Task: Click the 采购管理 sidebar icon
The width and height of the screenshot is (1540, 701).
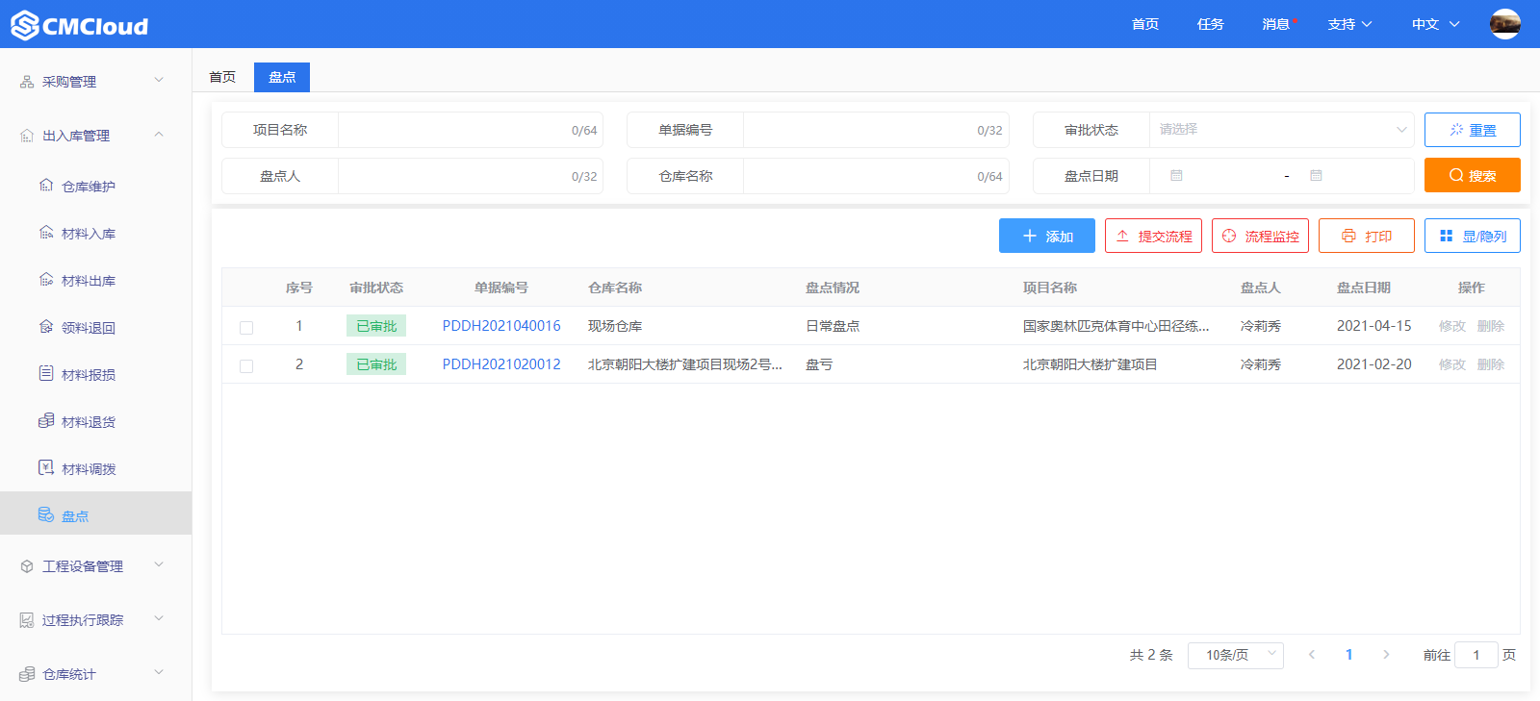Action: pyautogui.click(x=27, y=82)
